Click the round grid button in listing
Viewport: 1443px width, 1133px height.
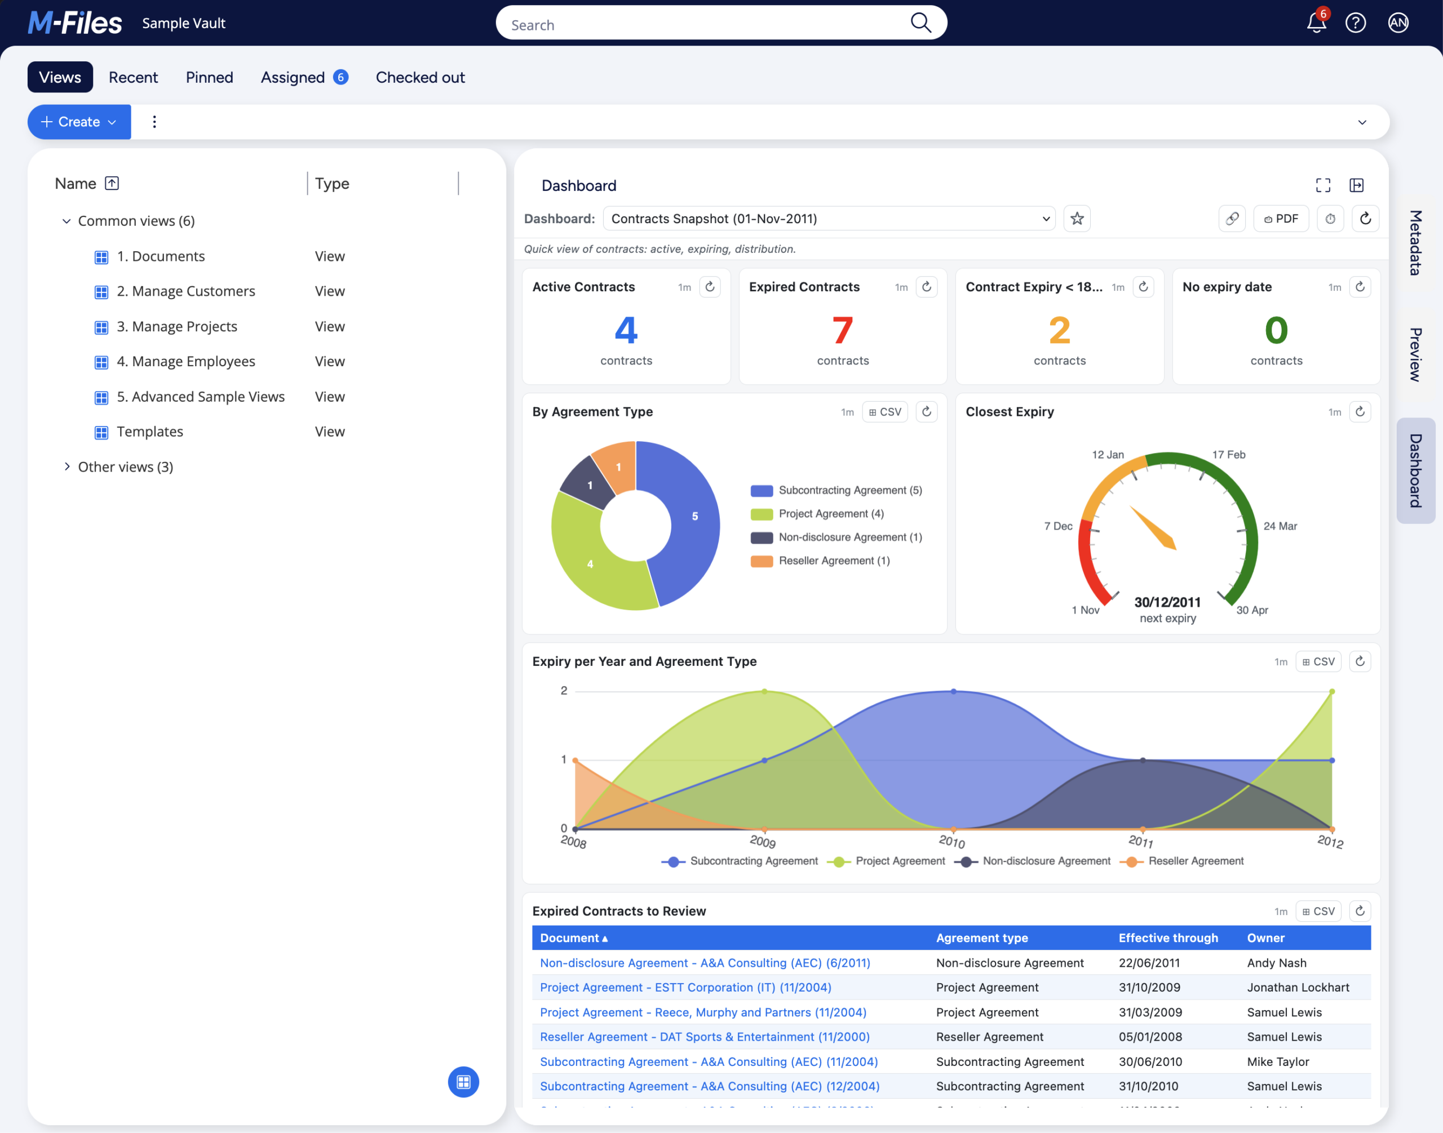pos(463,1082)
